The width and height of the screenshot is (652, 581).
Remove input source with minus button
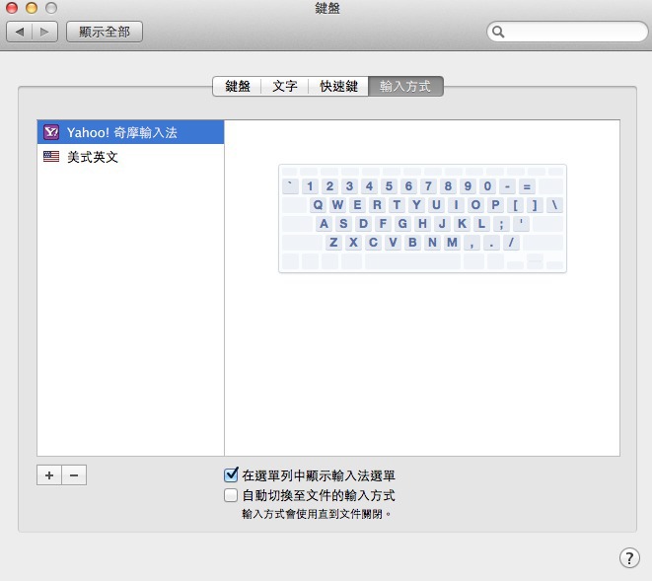point(74,474)
